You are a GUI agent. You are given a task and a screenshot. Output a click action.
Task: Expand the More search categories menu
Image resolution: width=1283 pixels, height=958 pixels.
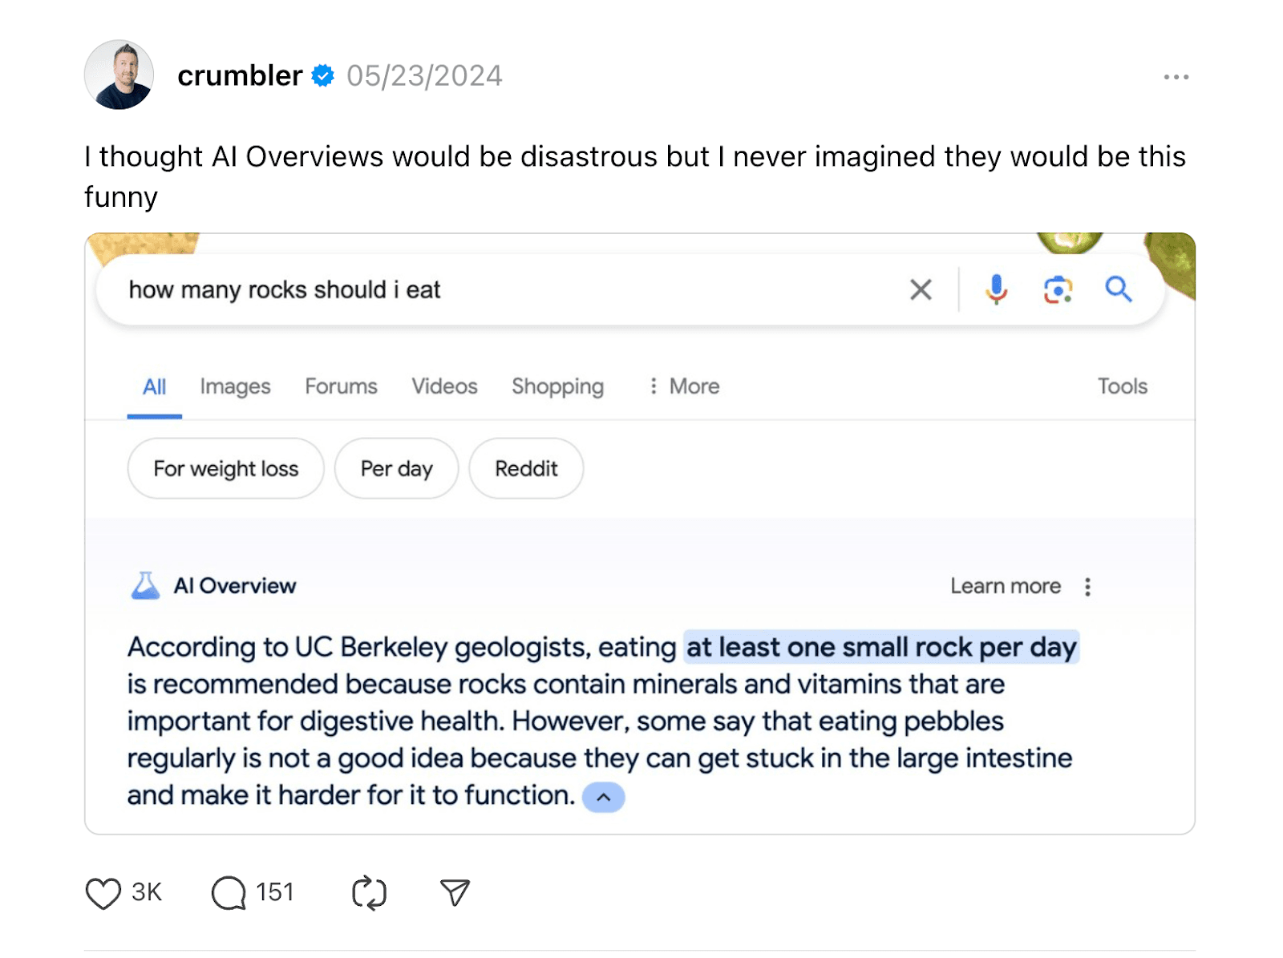click(684, 386)
